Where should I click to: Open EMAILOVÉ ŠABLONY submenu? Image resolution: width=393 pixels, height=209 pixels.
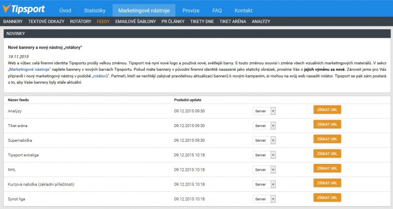coord(136,22)
